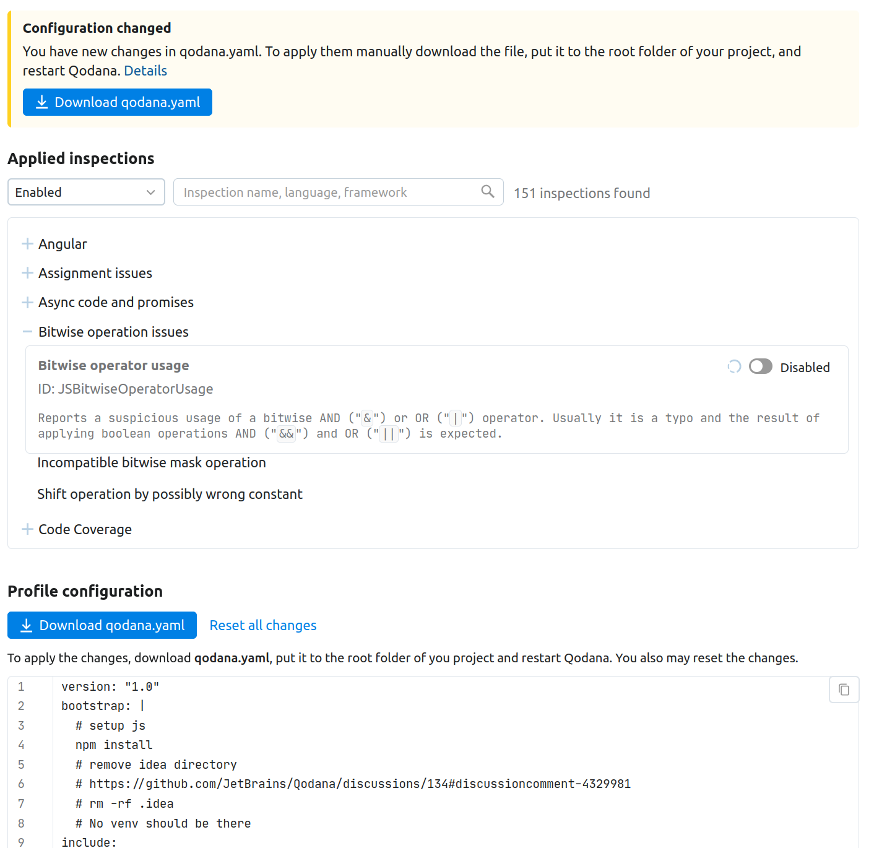Image resolution: width=874 pixels, height=848 pixels.
Task: Click the download icon inside the banner's Download button
Action: click(x=41, y=102)
